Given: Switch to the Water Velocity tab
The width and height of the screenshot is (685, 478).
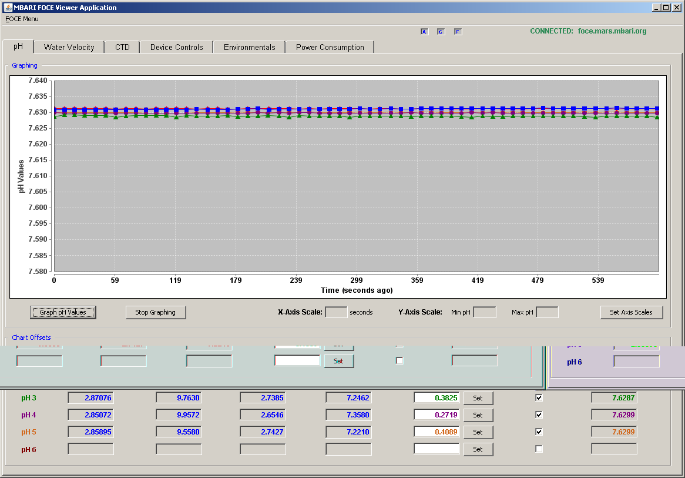Looking at the screenshot, I should tap(69, 47).
